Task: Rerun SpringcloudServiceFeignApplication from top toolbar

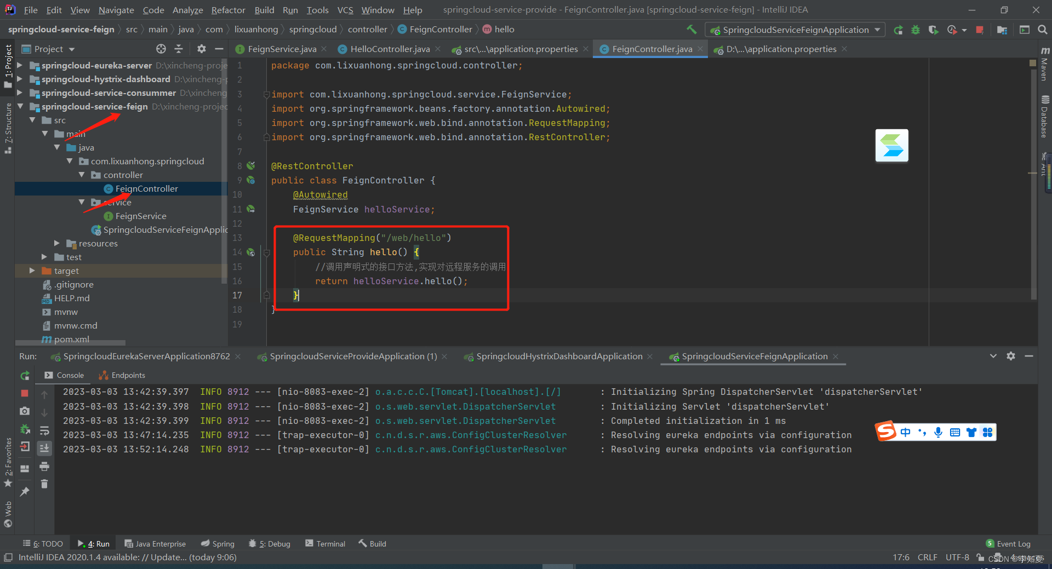Action: [x=898, y=30]
